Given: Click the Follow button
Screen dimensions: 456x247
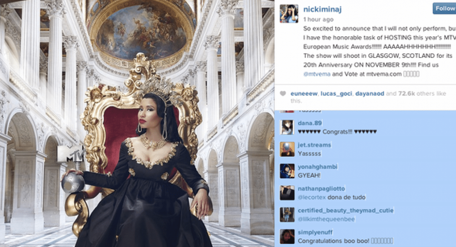Looking at the screenshot, I should click(x=444, y=9).
